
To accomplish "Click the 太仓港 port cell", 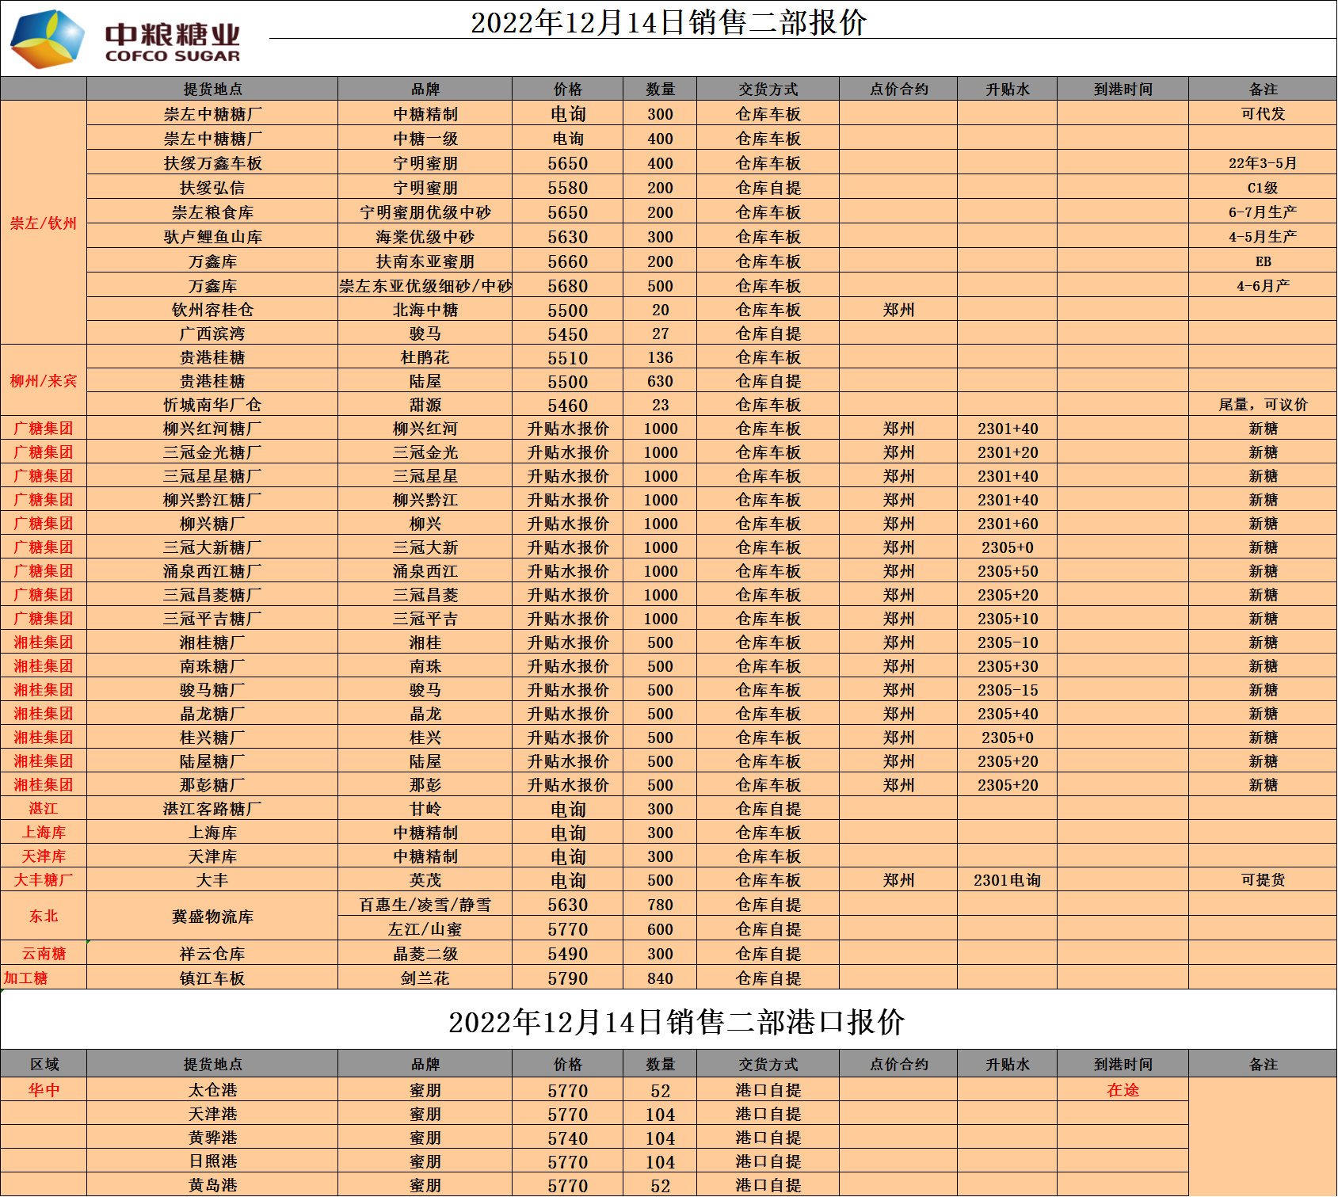I will coord(212,1091).
